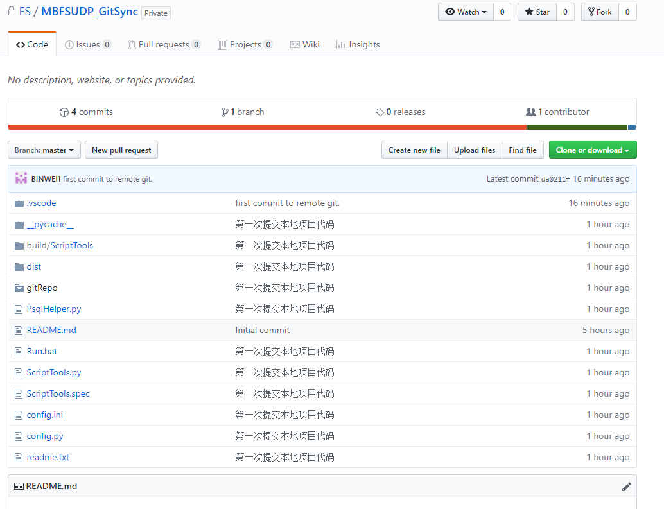Switch to the Code tab
Screen dimensions: 664x509
[x=31, y=44]
